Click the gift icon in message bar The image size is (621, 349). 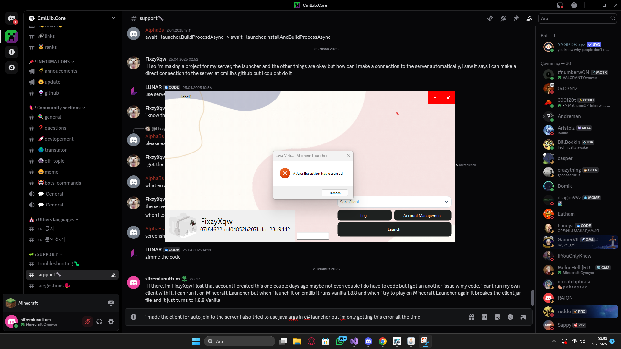coord(472,317)
